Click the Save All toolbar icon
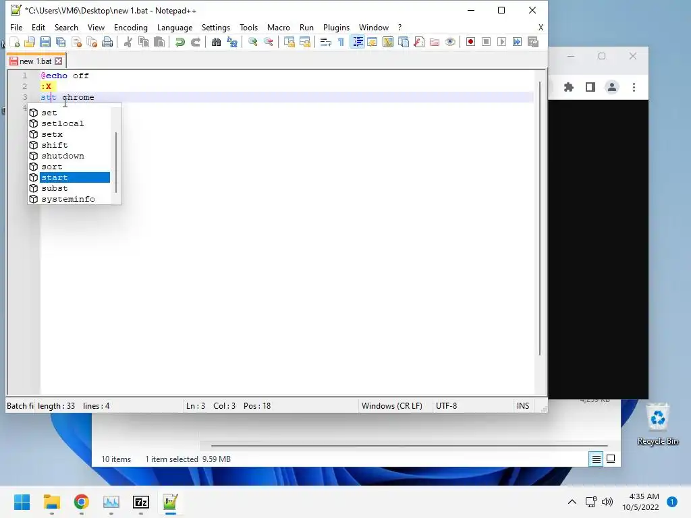Screen dimensions: 691x518 coord(61,42)
